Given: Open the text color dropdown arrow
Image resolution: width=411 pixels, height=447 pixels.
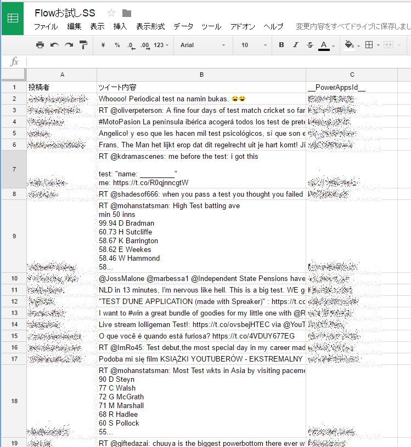Looking at the screenshot, I should click(x=333, y=46).
